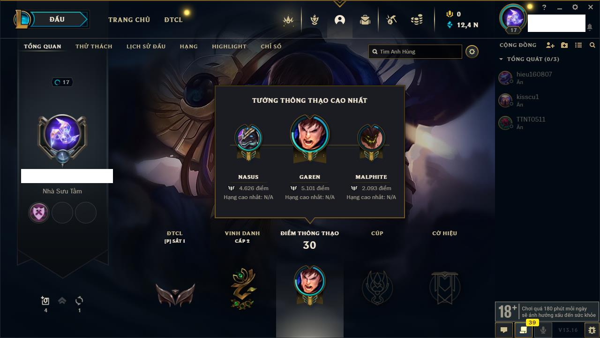Click the Tìm Anh Hùng search field
The image size is (600, 338).
(x=415, y=52)
